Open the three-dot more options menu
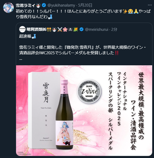154x158 pixels. point(150,5)
